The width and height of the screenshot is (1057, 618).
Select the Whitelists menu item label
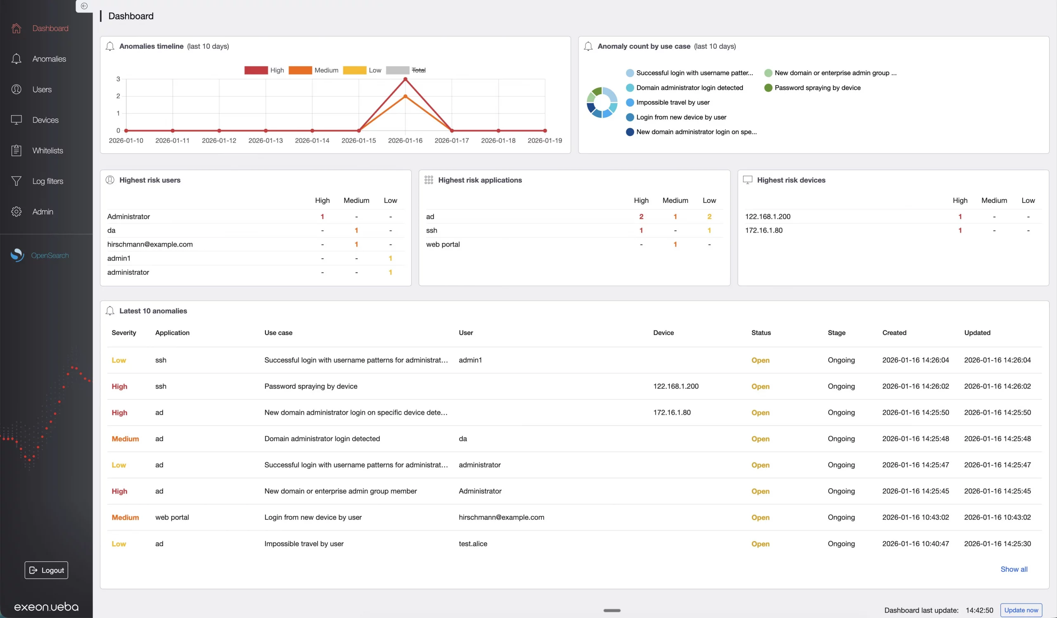(48, 151)
